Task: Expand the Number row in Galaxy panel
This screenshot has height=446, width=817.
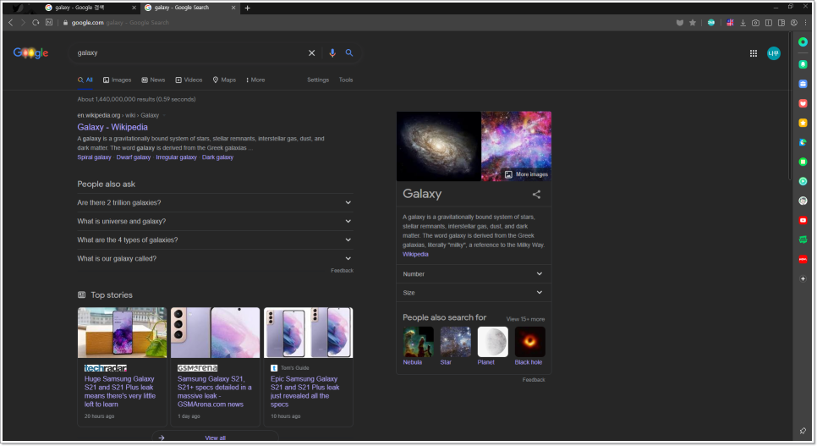Action: coord(473,274)
